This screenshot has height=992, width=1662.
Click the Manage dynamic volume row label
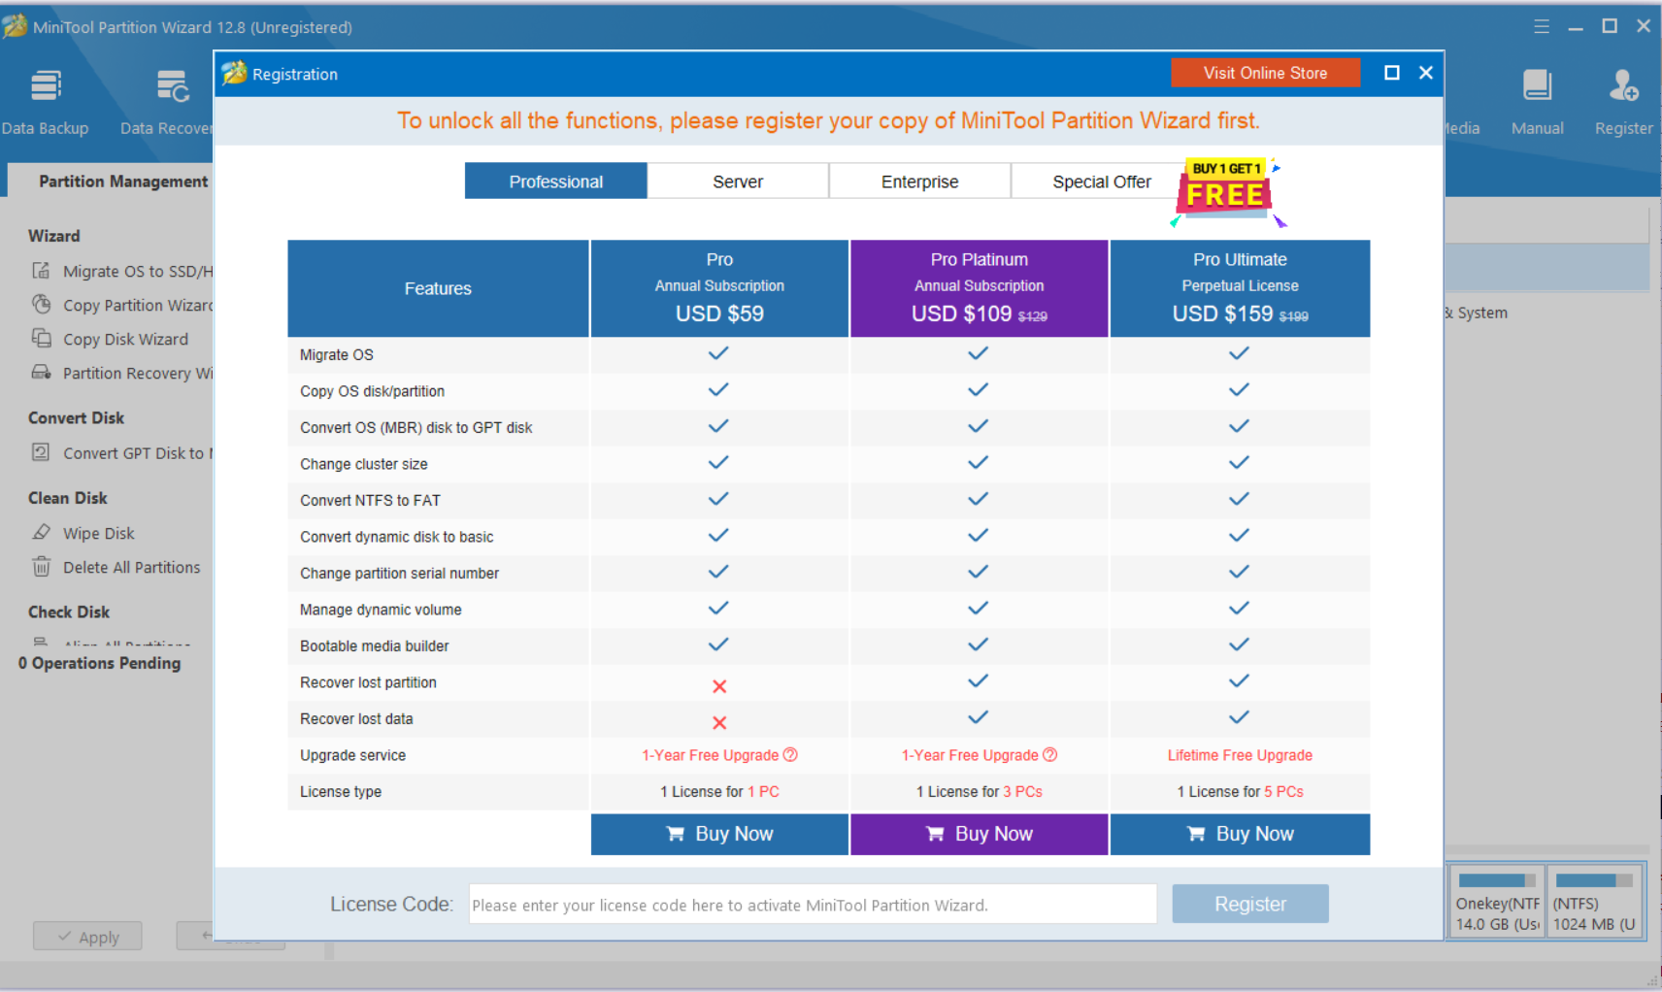pos(381,610)
